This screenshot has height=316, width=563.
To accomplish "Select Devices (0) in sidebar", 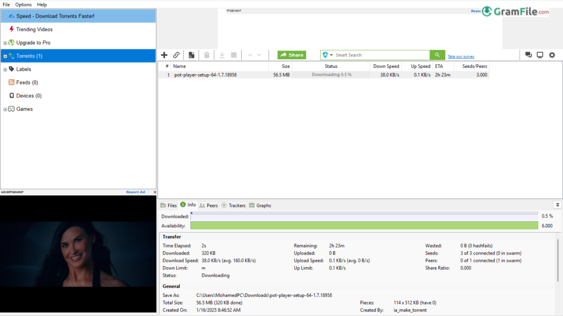I will 29,95.
